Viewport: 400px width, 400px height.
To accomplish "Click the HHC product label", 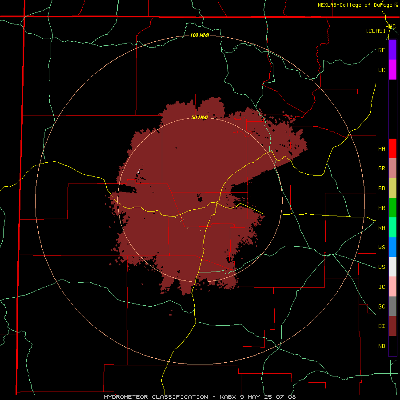I will pyautogui.click(x=391, y=27).
